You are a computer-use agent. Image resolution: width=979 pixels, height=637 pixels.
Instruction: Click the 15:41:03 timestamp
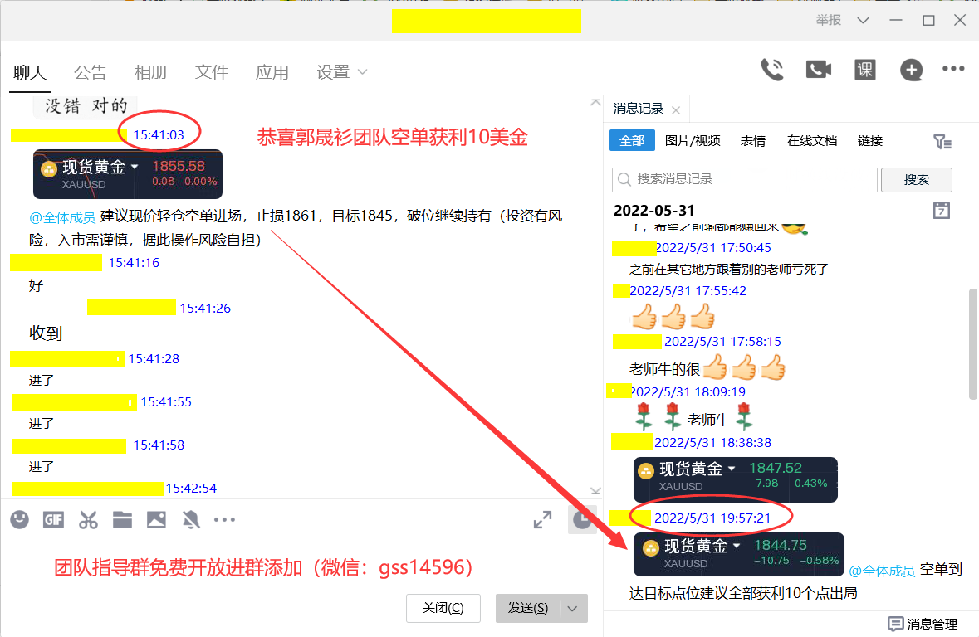[159, 134]
